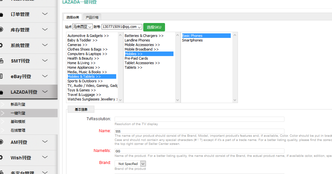332x174 pixels.
Task: Open the 账号 account dropdown
Action: [122, 27]
